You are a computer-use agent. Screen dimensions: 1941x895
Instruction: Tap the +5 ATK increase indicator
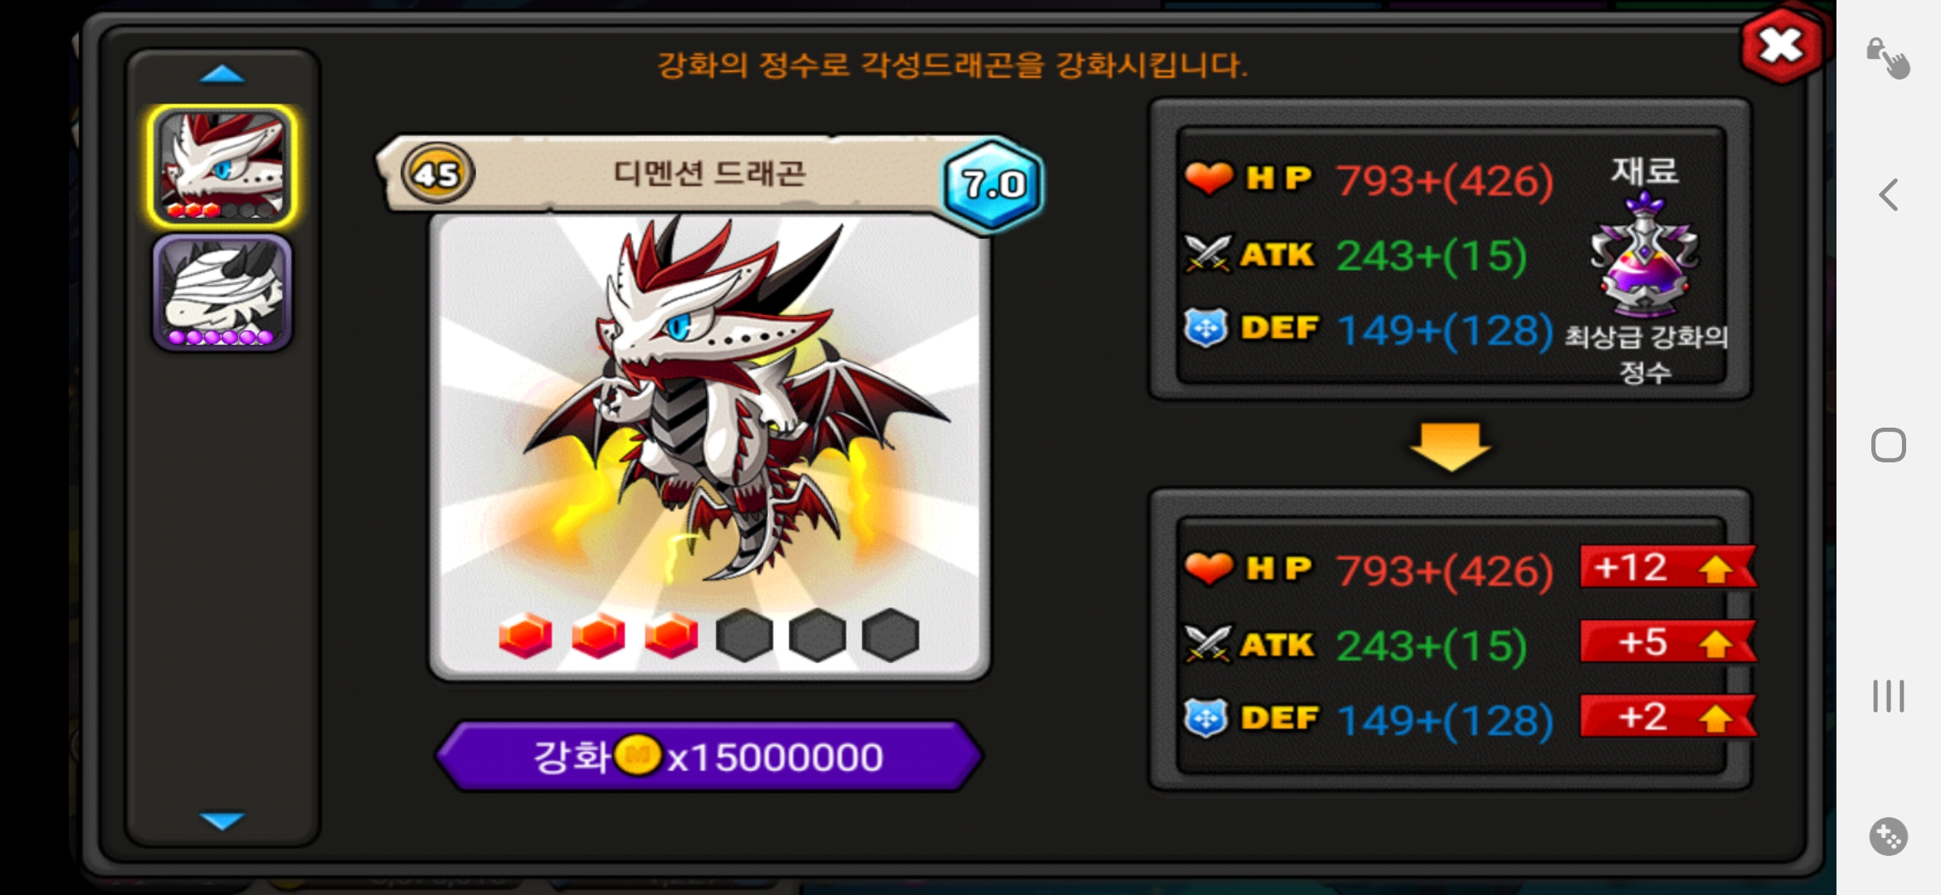pyautogui.click(x=1667, y=642)
